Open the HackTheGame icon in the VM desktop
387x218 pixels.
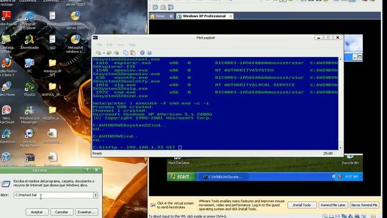tap(179, 160)
